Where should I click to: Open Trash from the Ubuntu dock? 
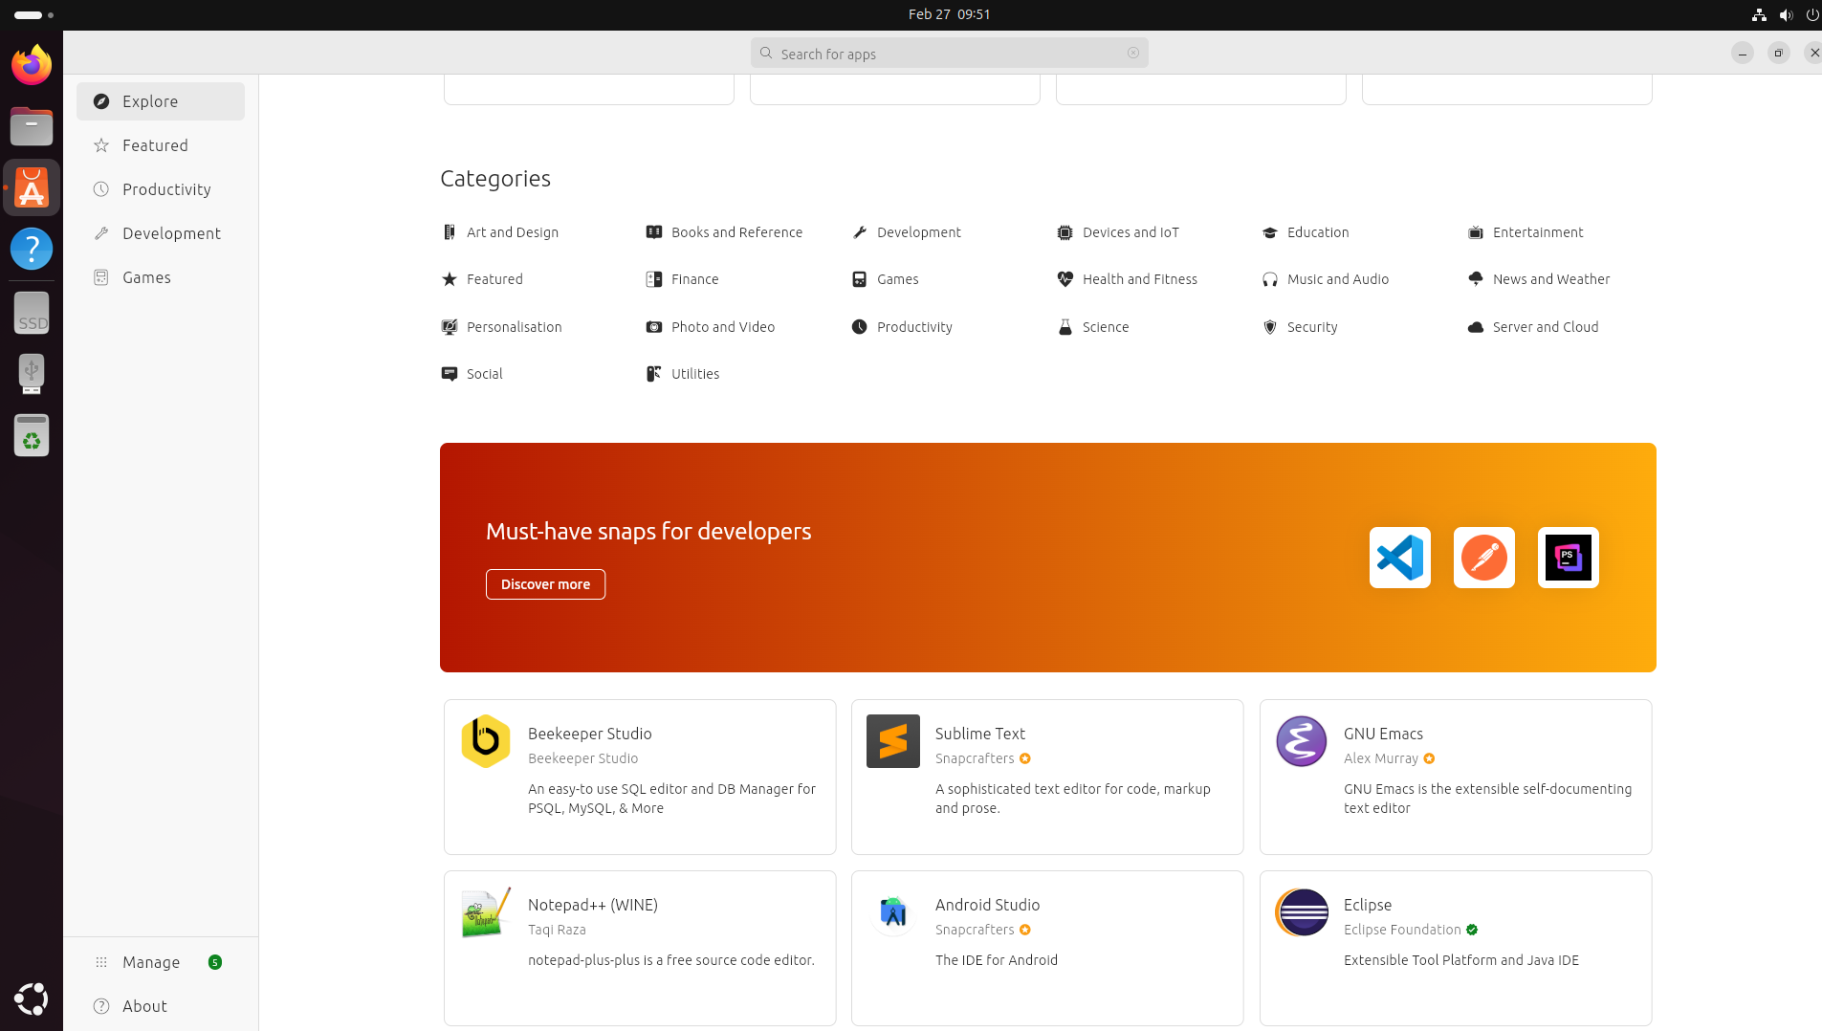32,435
